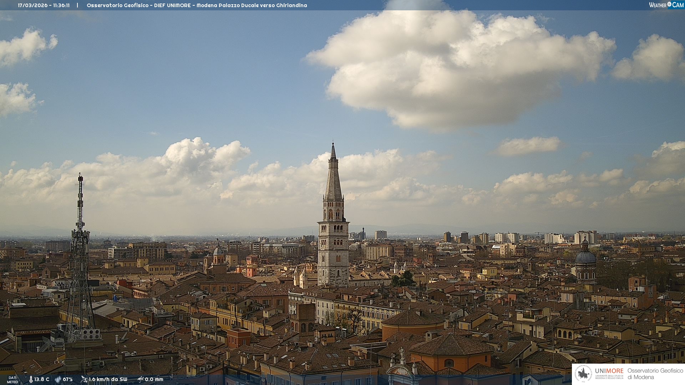Click the DATI METEO label

[12, 380]
